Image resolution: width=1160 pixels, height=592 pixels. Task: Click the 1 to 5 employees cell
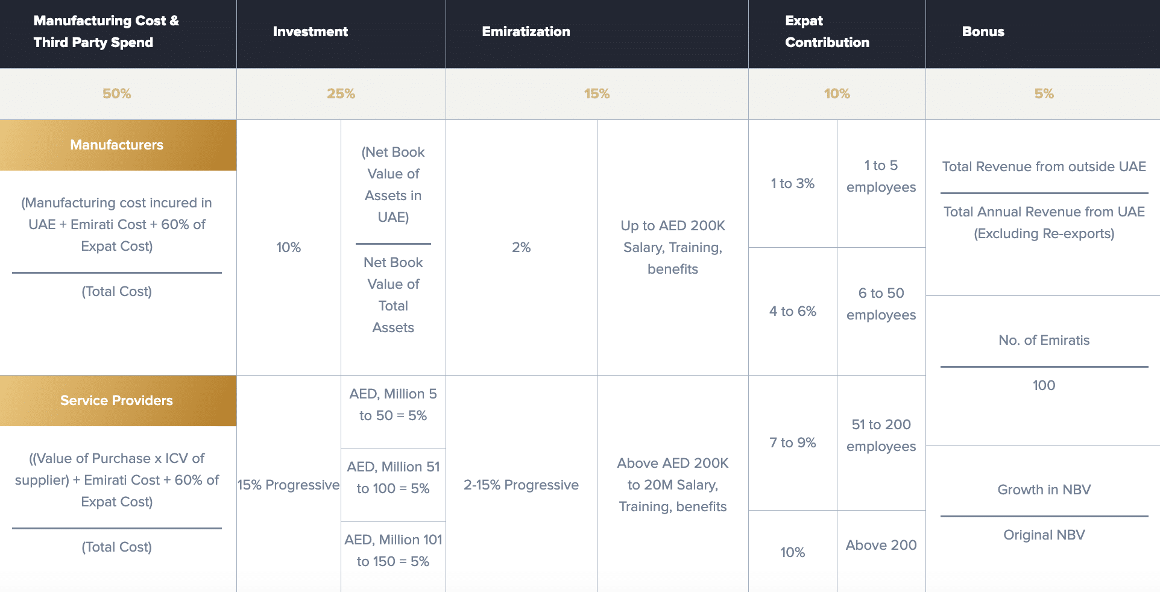click(881, 176)
